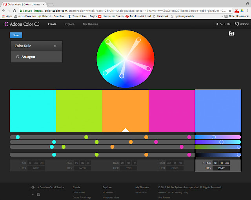
Task: Select the magenta color swatch
Action: [172, 111]
